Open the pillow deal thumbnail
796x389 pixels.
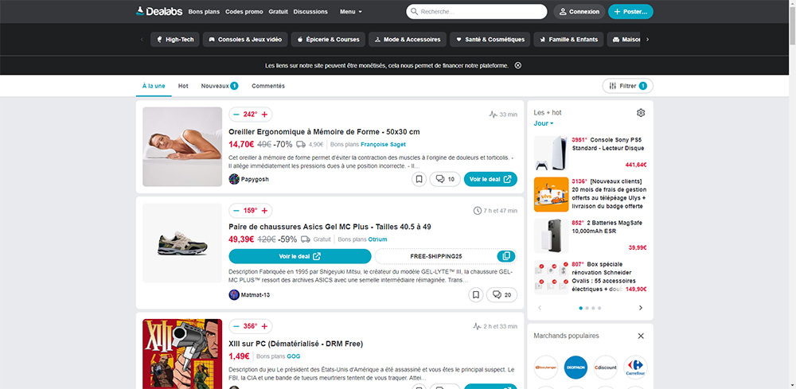point(182,146)
